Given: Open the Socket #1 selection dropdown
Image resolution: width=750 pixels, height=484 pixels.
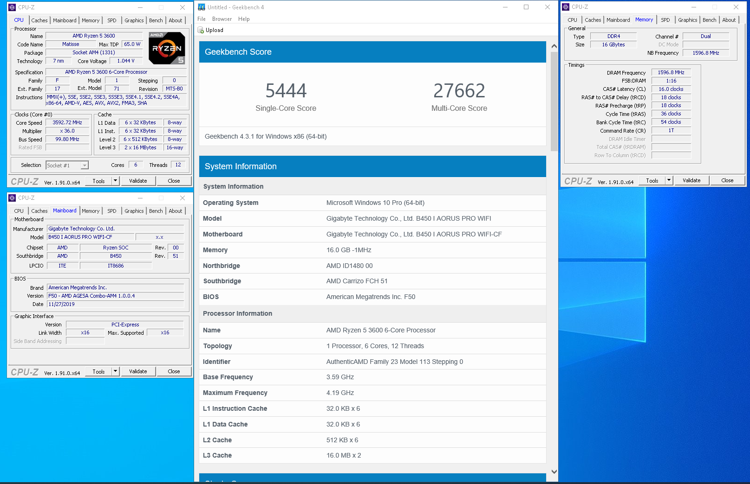Looking at the screenshot, I should [x=84, y=166].
